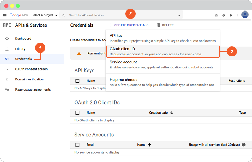
Task: Click the API Keys Name column header
Action: pyautogui.click(x=91, y=81)
